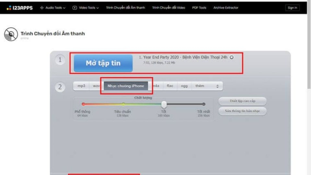Select the ogg format tab

pos(184,86)
